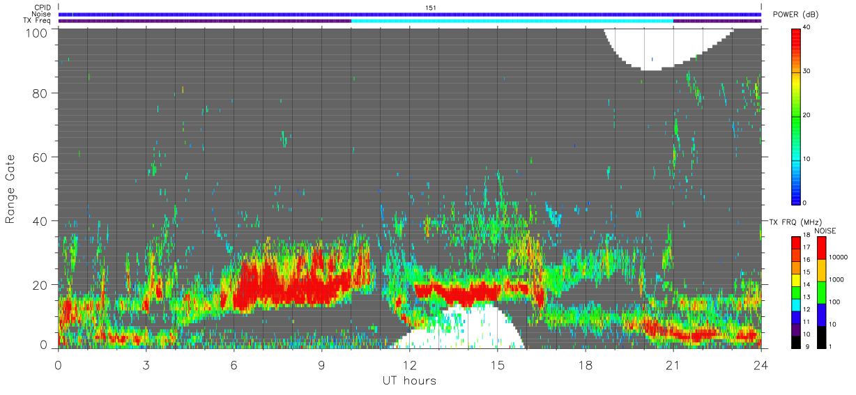Click the 'Noise' row label at top left
The height and width of the screenshot is (395, 856).
[x=40, y=14]
